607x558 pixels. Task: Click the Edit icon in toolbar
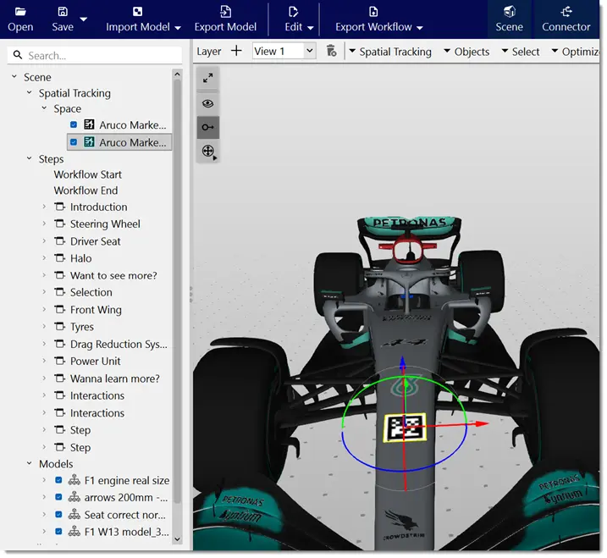[293, 12]
